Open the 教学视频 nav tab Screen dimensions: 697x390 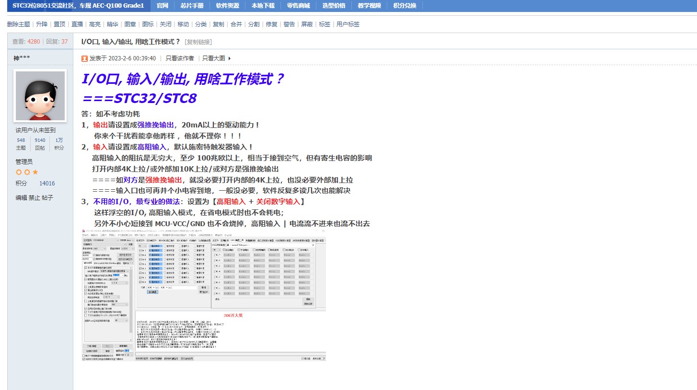pos(369,6)
